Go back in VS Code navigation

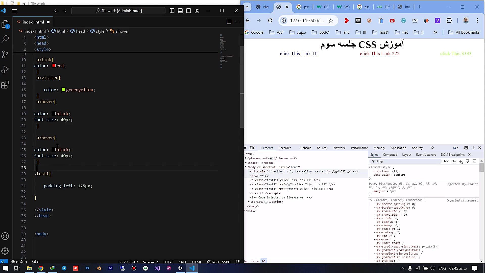[x=56, y=11]
